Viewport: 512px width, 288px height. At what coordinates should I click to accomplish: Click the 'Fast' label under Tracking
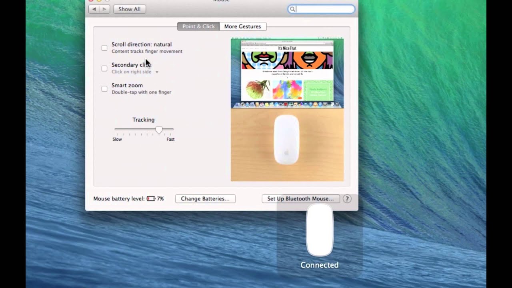(x=170, y=139)
